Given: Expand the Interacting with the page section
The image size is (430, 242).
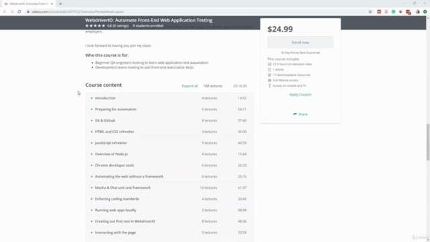Looking at the screenshot, I should 169,233.
